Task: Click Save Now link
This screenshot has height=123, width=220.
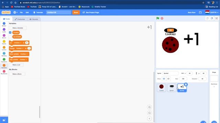Action: tap(191, 12)
